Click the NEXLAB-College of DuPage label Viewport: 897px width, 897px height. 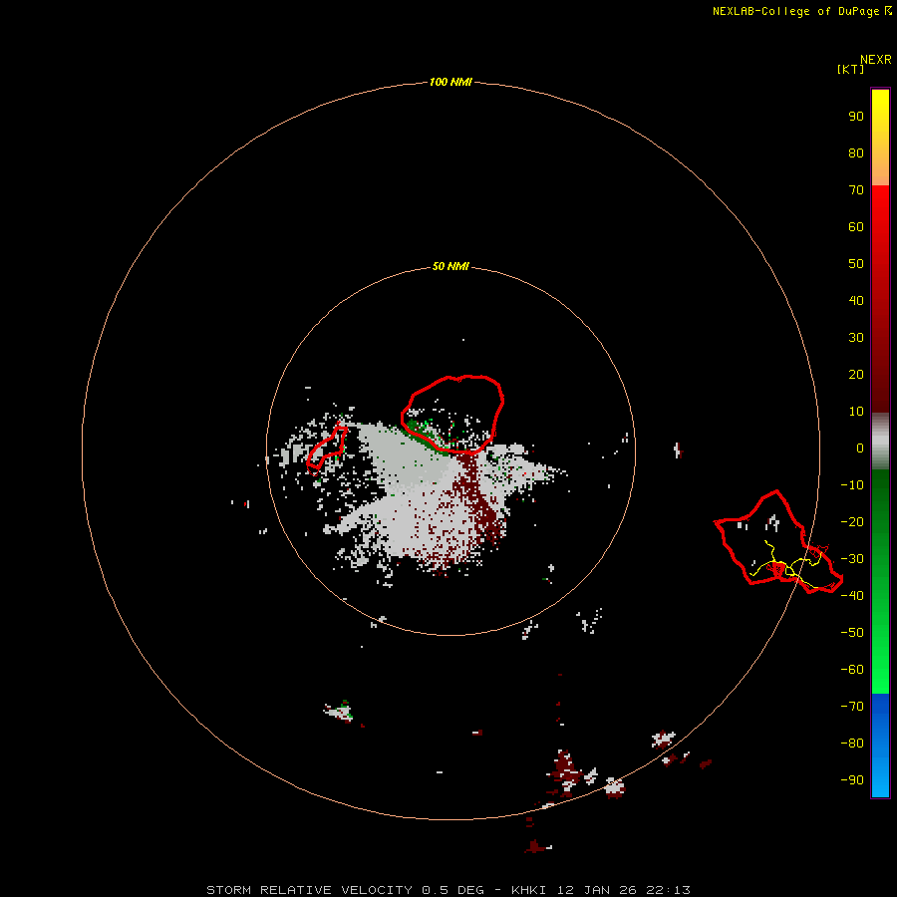(795, 11)
